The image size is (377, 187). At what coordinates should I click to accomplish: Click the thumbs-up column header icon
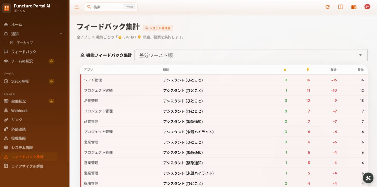tap(285, 70)
